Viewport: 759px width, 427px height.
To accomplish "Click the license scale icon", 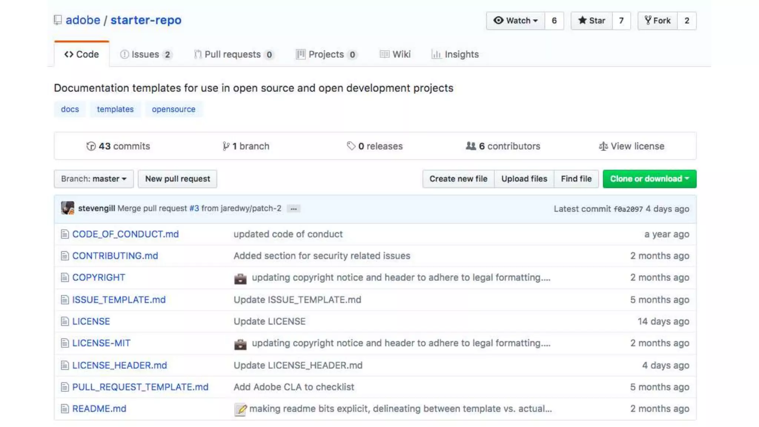I will 603,146.
